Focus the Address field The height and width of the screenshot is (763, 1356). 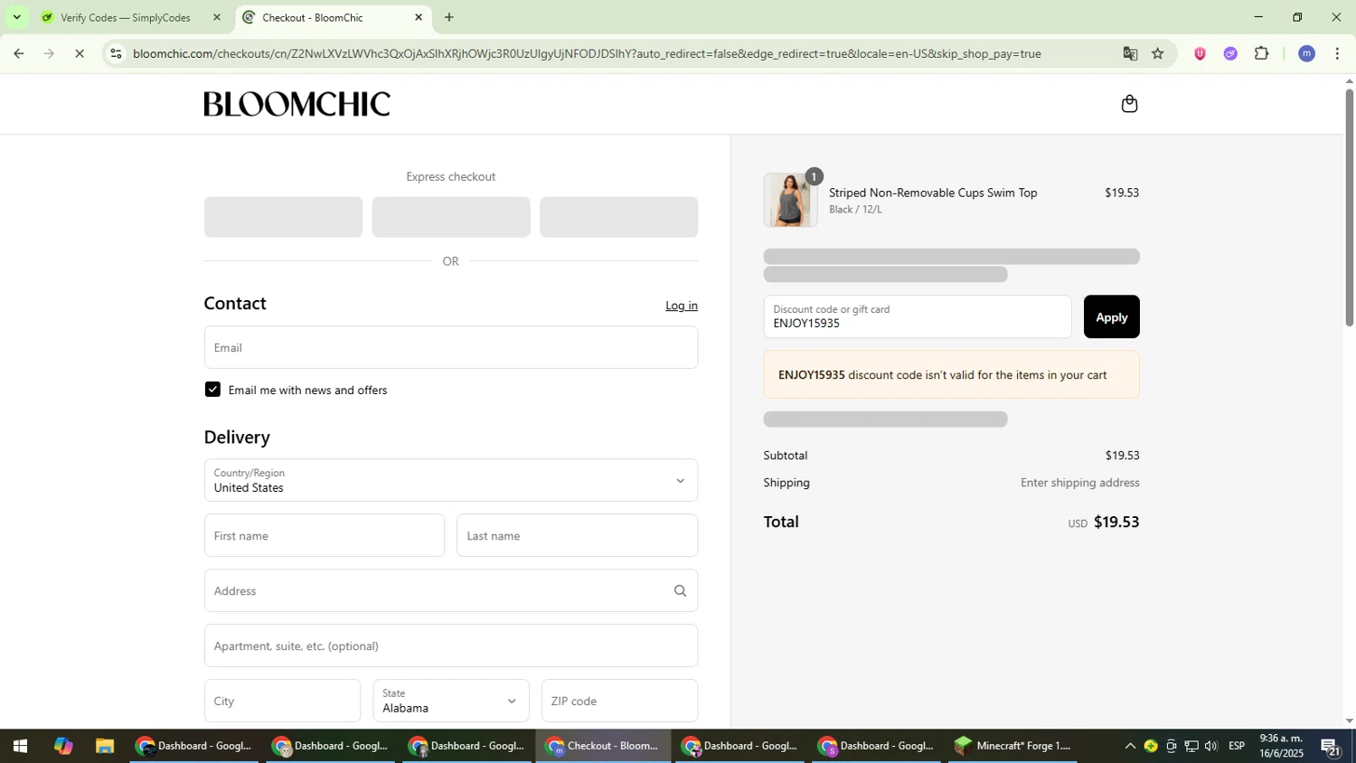450,591
